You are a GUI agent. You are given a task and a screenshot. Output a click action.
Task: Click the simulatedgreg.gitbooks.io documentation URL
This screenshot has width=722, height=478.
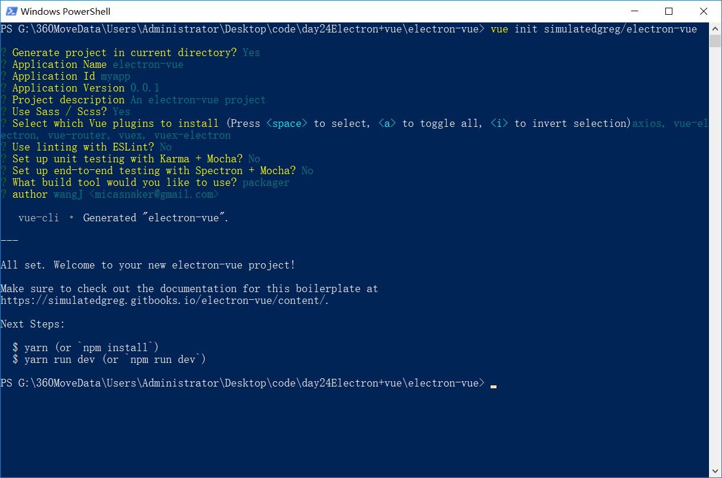coord(164,300)
